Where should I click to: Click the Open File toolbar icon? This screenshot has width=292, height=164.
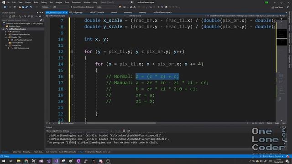click(20, 7)
